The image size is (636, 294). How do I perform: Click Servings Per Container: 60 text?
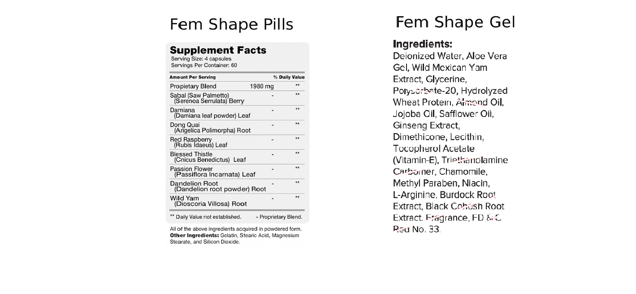click(x=204, y=65)
